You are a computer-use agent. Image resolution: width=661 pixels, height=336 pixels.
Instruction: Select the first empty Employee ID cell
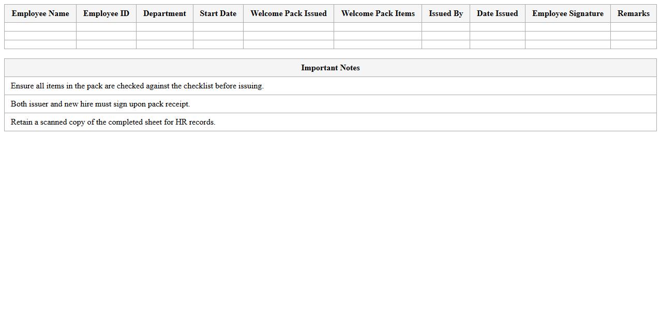[x=106, y=27]
